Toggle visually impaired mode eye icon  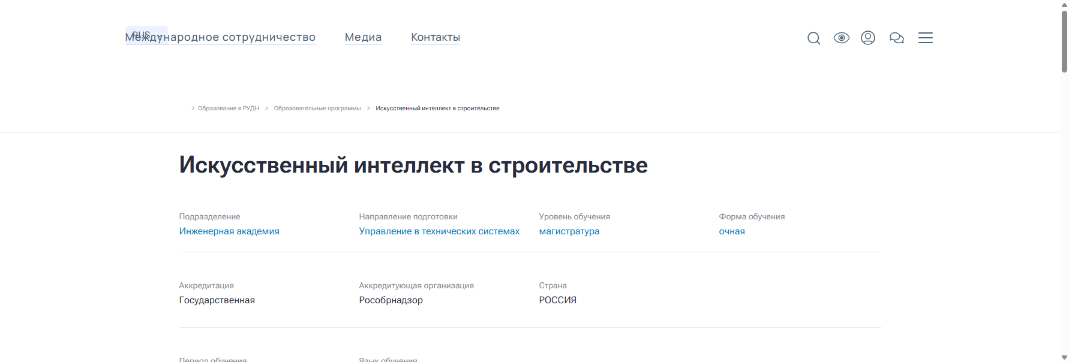[842, 38]
